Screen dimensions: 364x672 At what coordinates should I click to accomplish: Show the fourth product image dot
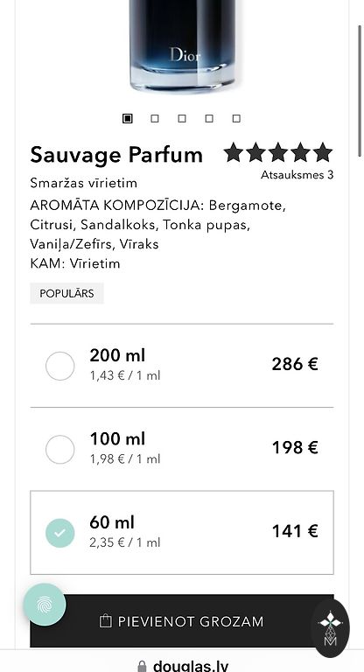(x=209, y=118)
